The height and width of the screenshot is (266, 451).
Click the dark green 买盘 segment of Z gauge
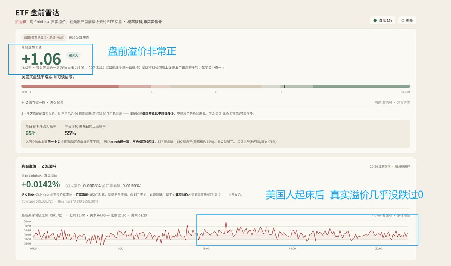click(x=361, y=86)
